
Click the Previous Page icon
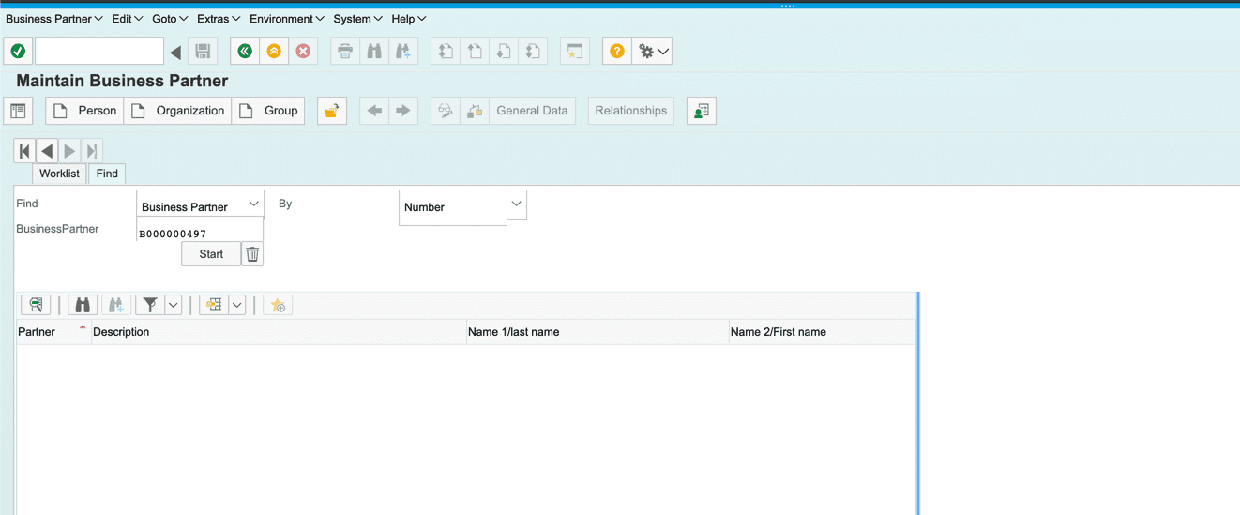click(x=475, y=51)
